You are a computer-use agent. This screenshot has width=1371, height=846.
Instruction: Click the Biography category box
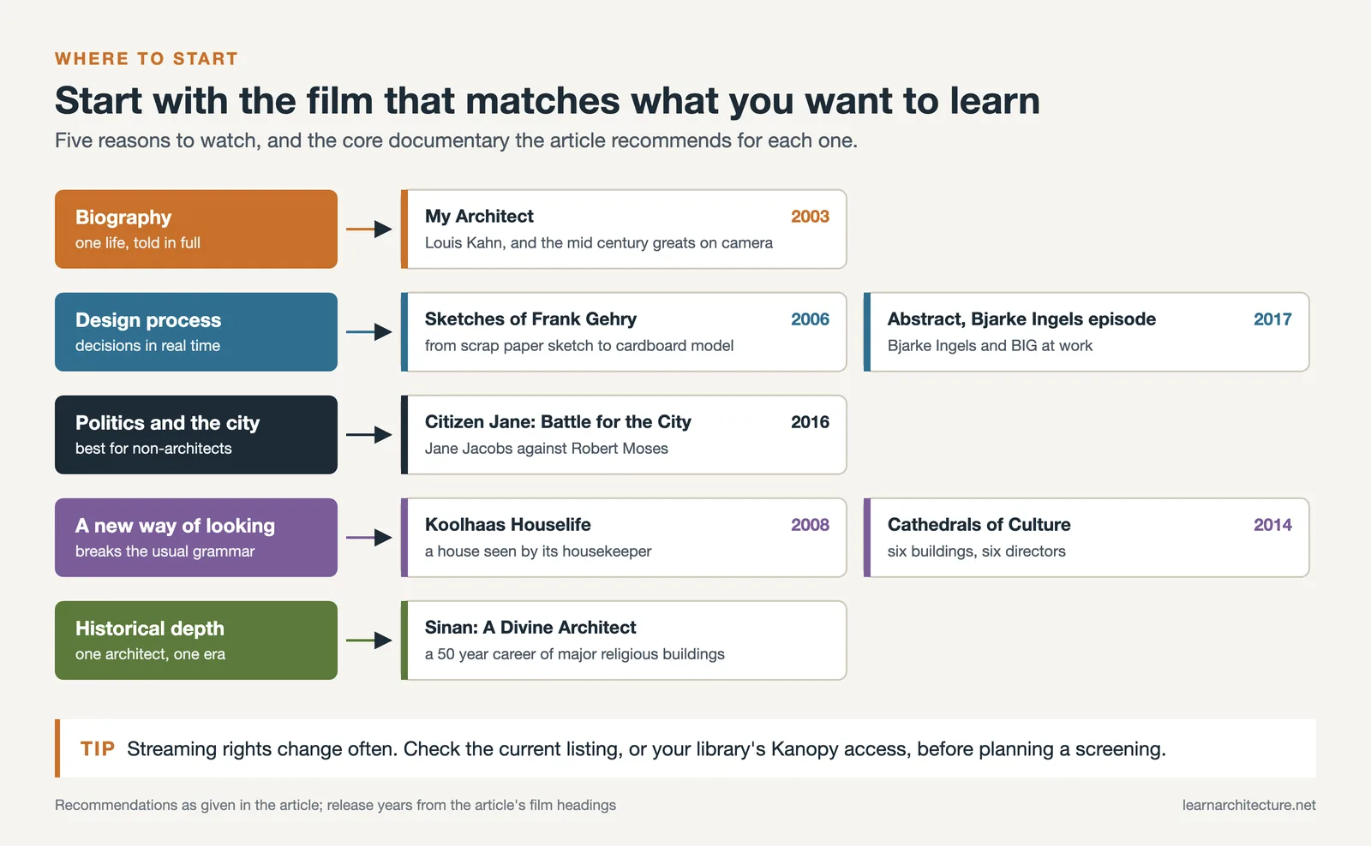click(x=196, y=229)
